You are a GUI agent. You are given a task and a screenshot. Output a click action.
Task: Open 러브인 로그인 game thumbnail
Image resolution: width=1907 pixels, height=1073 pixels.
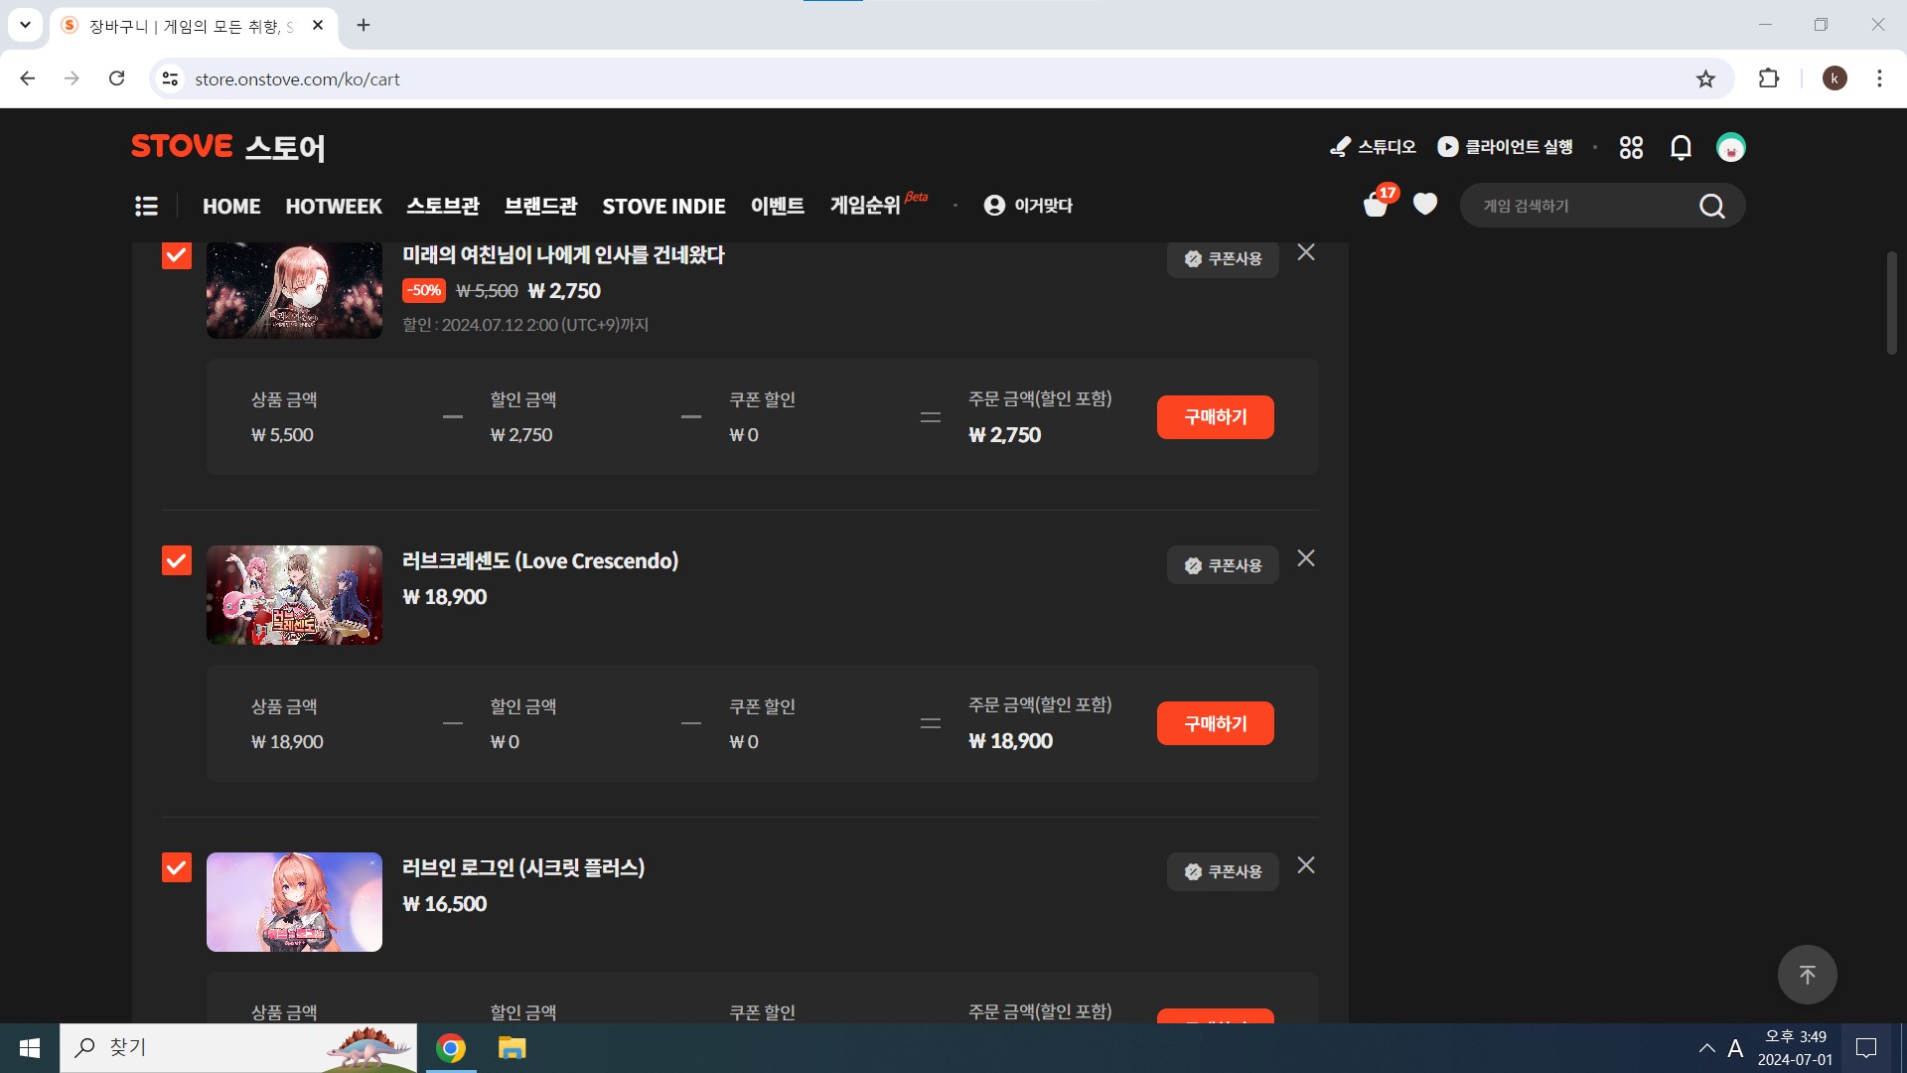[x=294, y=902]
